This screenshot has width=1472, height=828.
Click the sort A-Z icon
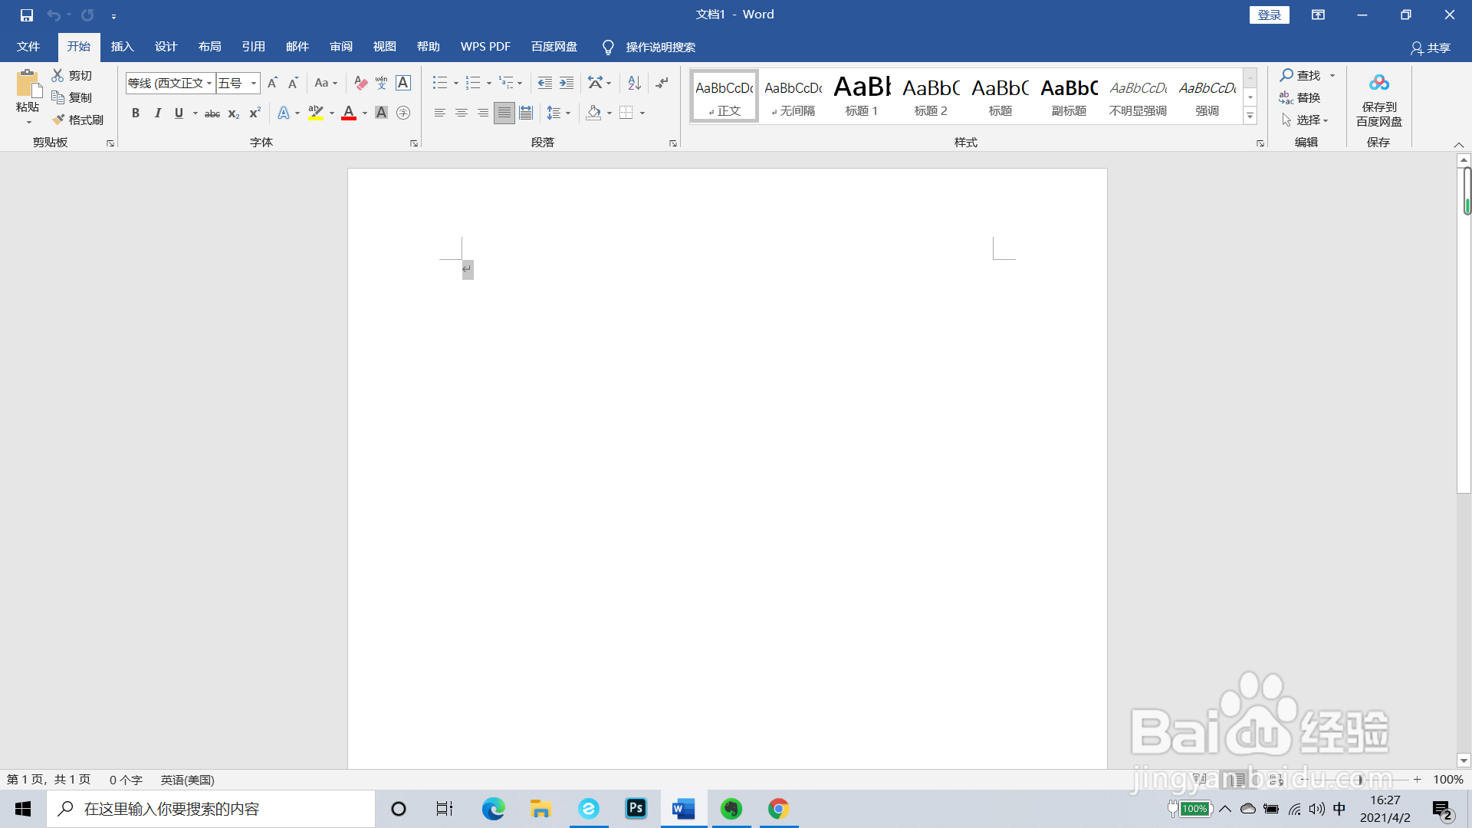tap(634, 83)
